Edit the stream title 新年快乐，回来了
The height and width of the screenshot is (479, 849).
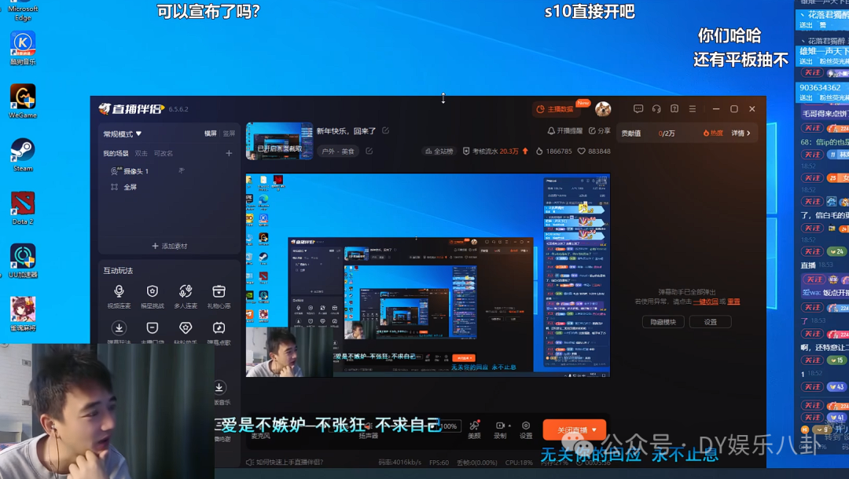pos(385,131)
